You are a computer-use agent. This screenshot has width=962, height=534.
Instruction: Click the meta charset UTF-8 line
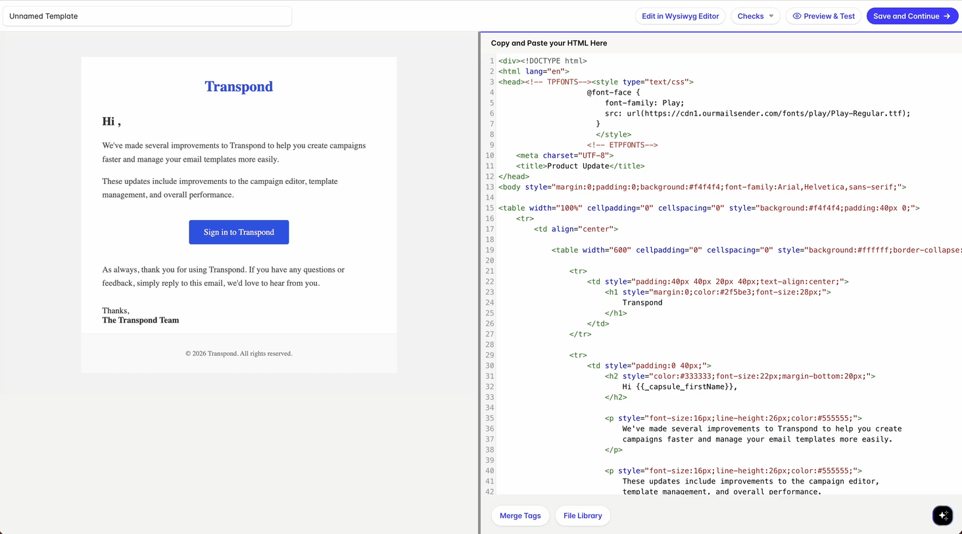pyautogui.click(x=565, y=156)
